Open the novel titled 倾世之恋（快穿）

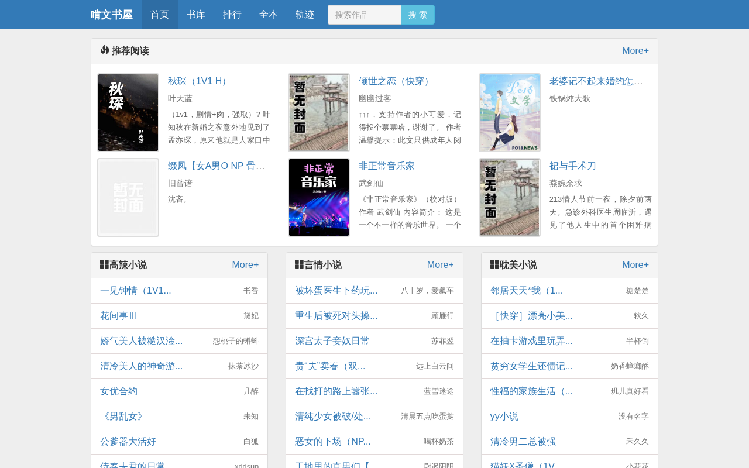pyautogui.click(x=396, y=81)
